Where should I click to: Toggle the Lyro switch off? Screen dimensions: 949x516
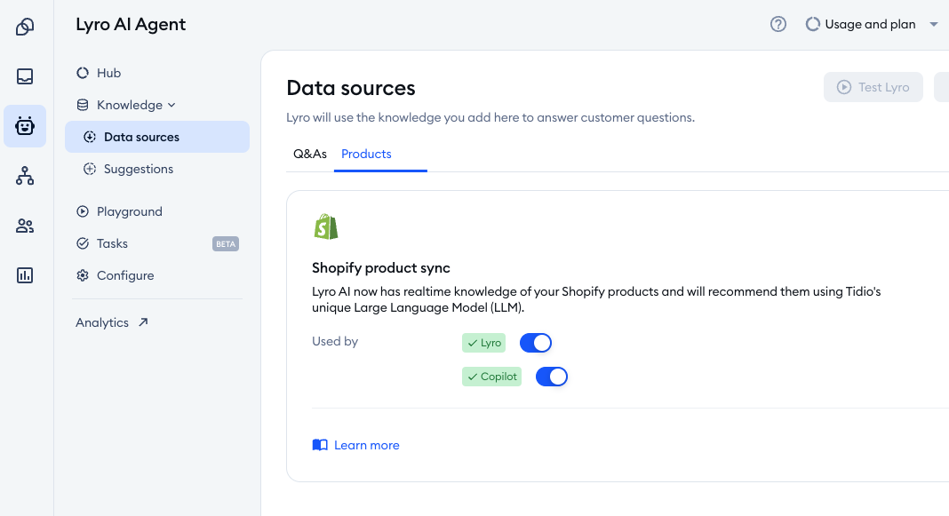pos(536,343)
